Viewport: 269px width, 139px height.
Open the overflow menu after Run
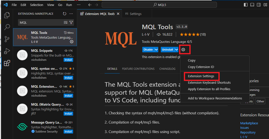click(79, 5)
